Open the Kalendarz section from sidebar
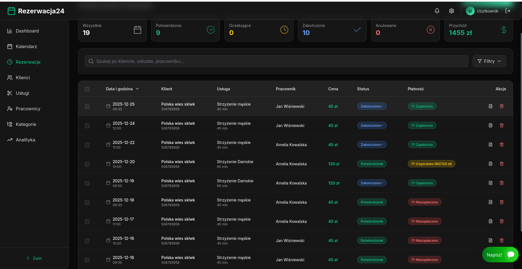The image size is (522, 269). point(26,46)
